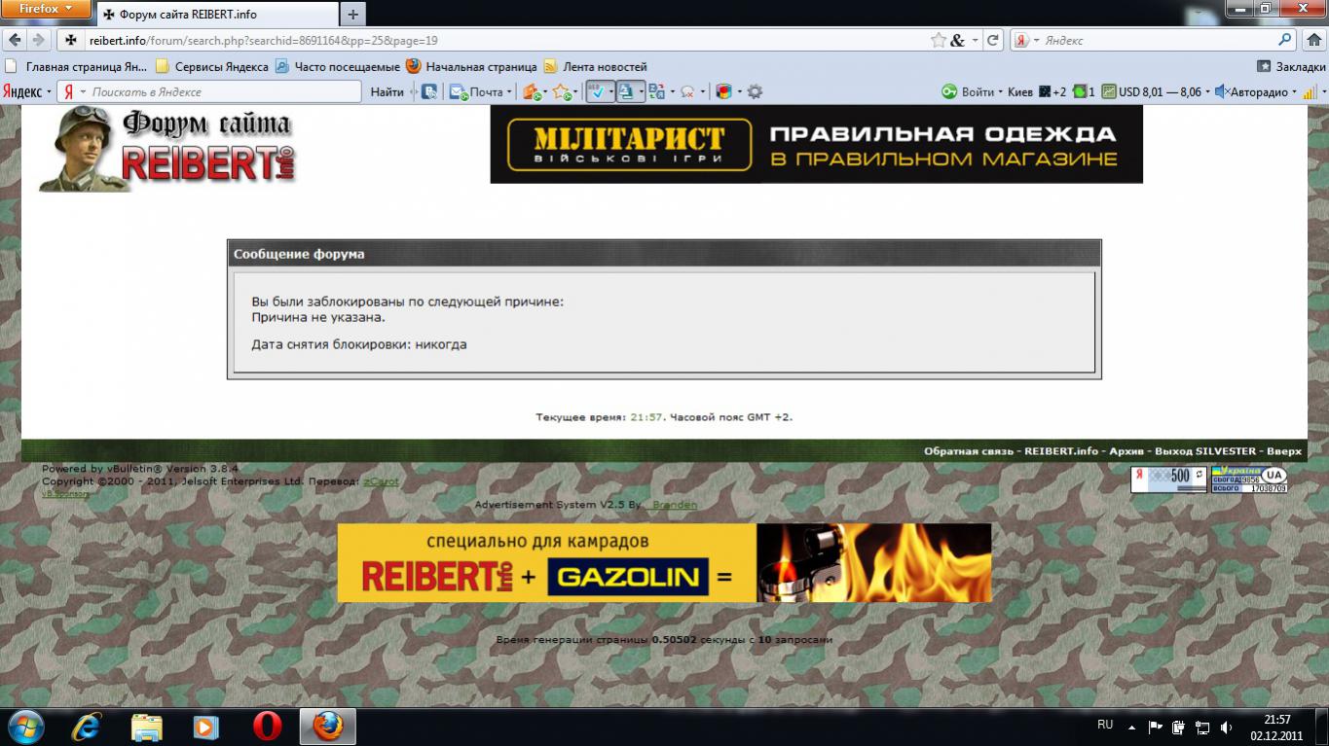Check the Киев weather +2 widget
Screen dimensions: 1329x746
[1037, 92]
